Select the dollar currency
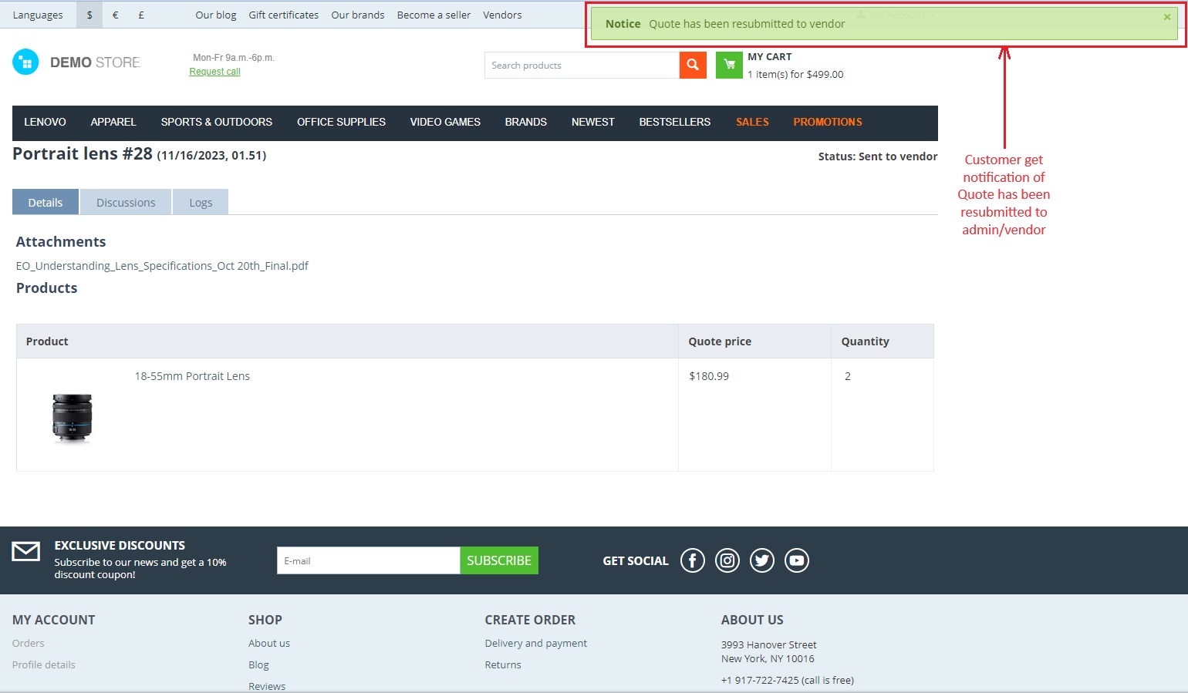The height and width of the screenshot is (693, 1188). tap(89, 15)
